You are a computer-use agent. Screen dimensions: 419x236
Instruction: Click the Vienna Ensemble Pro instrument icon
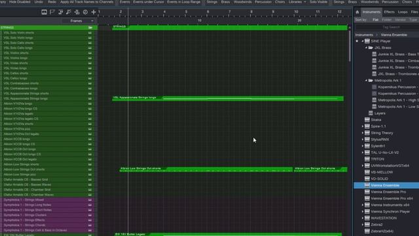point(367,192)
